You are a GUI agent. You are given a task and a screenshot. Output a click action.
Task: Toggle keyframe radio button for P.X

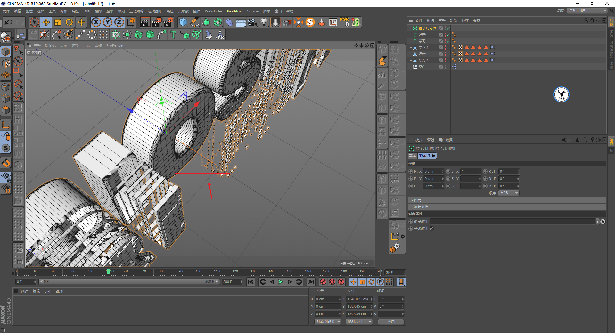tap(411, 171)
